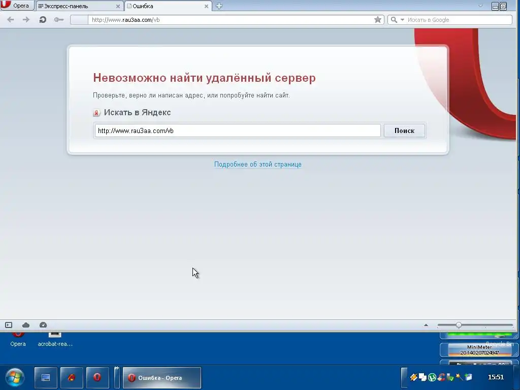The height and width of the screenshot is (390, 520).
Task: Click the blue box tray icon
Action: point(468,377)
